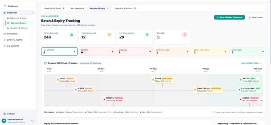
Task: Select the PCT101 critical batch marker
Action: coord(84,90)
